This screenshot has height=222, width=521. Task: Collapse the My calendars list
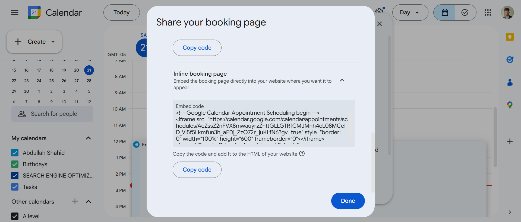tap(88, 138)
